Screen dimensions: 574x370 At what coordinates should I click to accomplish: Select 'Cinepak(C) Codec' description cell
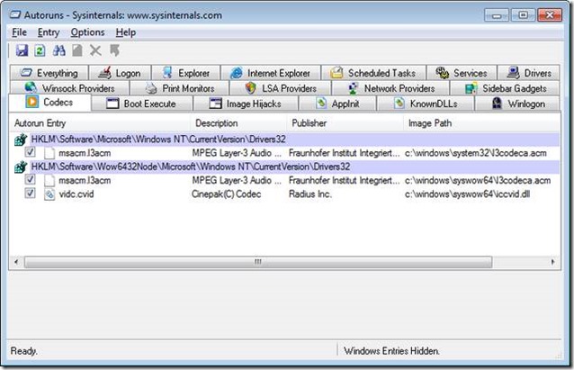(x=226, y=194)
